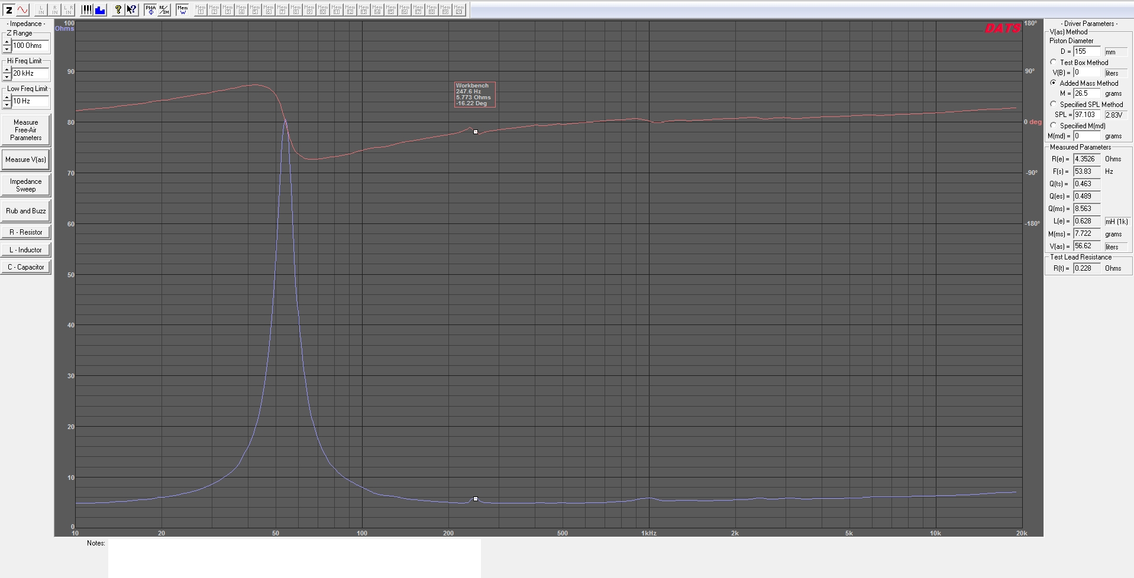Viewport: 1134px width, 578px height.
Task: Increase Low Freq Limit with up arrow
Action: [7, 98]
